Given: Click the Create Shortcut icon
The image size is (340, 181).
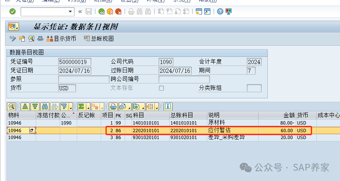Looking at the screenshot, I should point(207,11).
